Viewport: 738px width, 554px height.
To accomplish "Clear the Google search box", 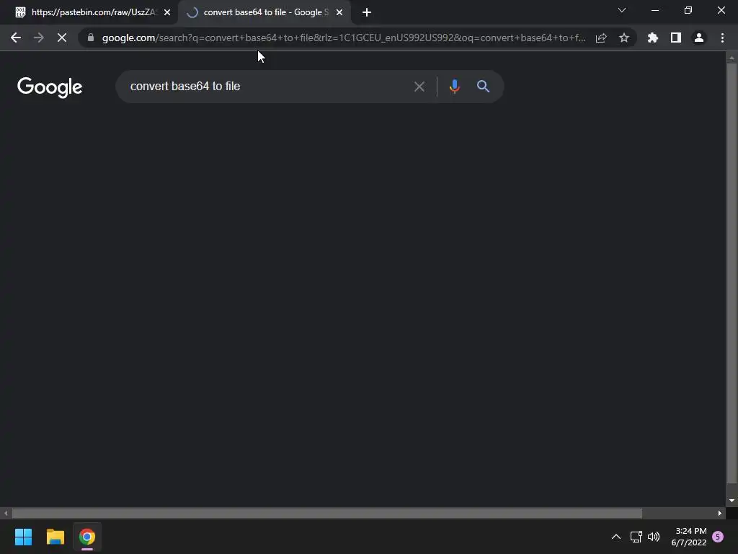I will pos(419,87).
